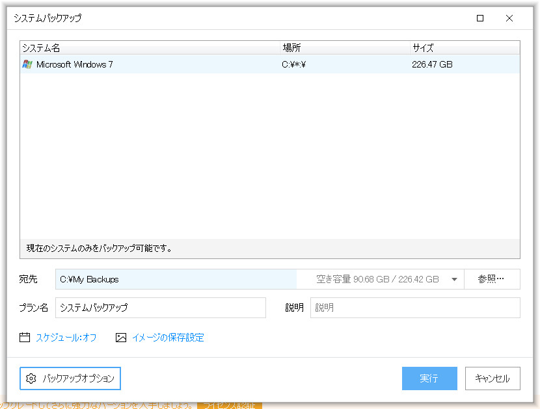The image size is (540, 409).
Task: Maximize the システムバックアップ window
Action: pyautogui.click(x=480, y=18)
